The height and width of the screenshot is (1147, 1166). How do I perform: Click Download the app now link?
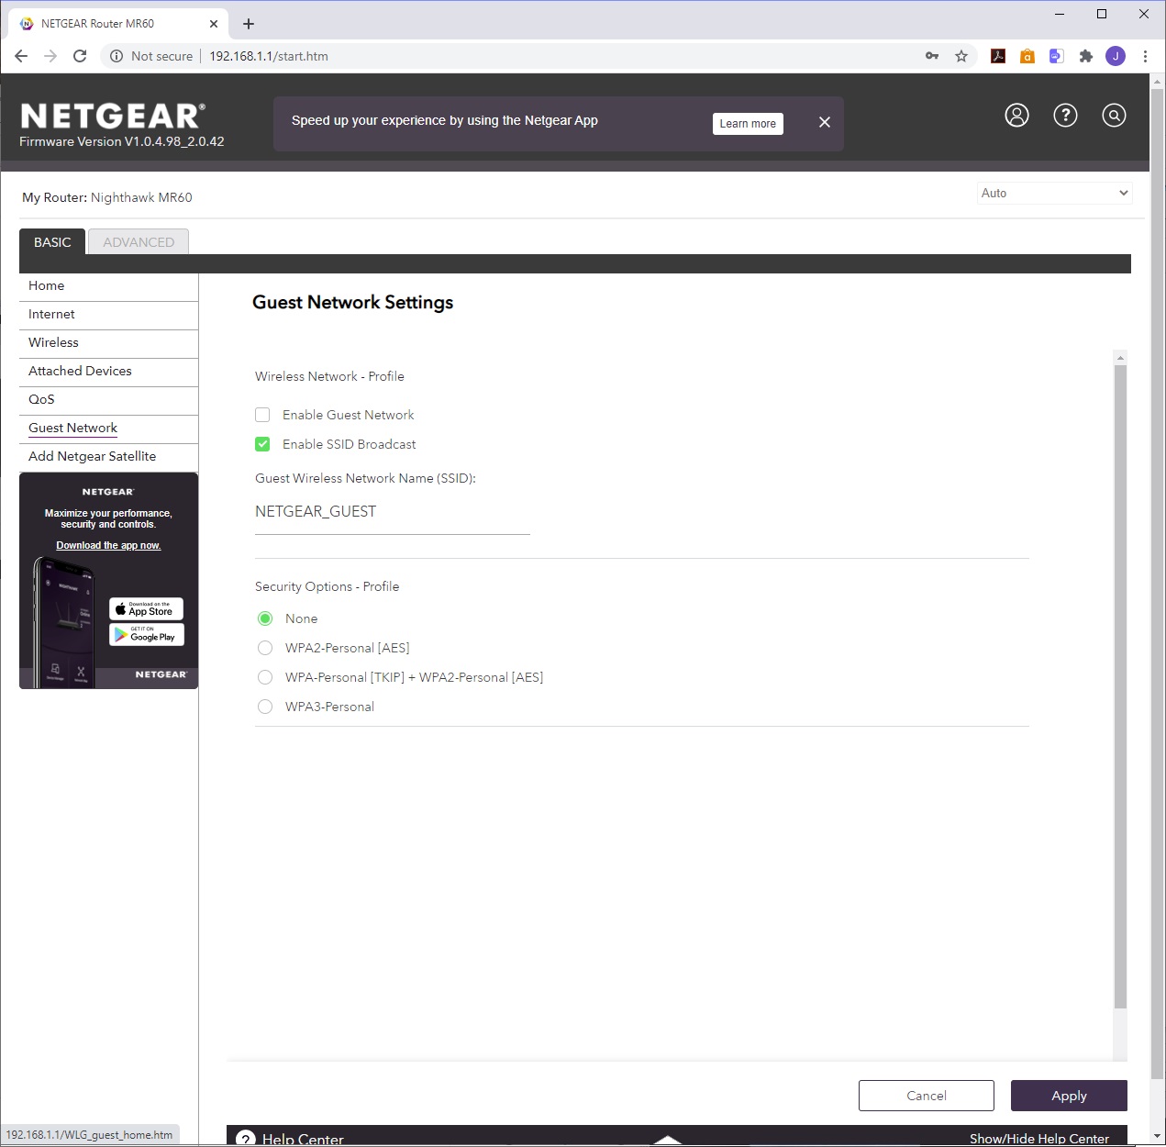coord(108,545)
